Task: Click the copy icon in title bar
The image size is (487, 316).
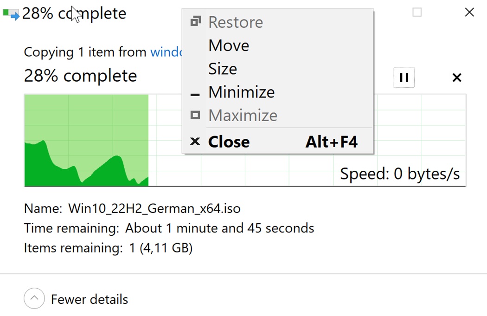Action: (11, 14)
